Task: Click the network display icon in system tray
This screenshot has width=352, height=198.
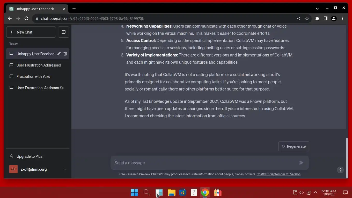Action: coord(309,192)
